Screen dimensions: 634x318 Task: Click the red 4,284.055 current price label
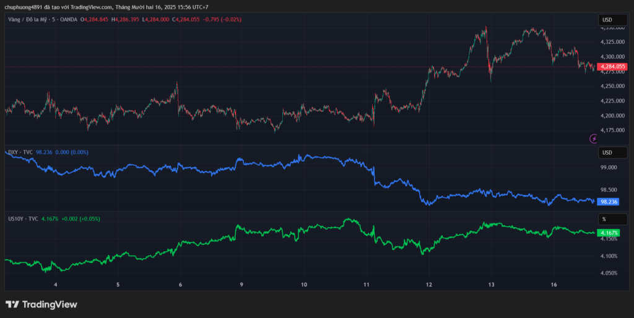point(613,66)
